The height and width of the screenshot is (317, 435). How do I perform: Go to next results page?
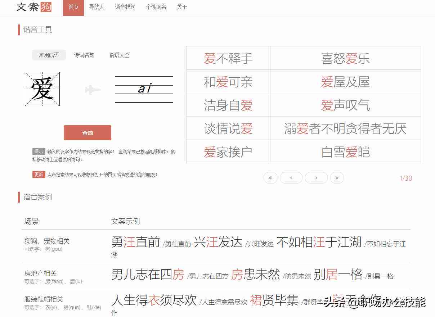[316, 178]
